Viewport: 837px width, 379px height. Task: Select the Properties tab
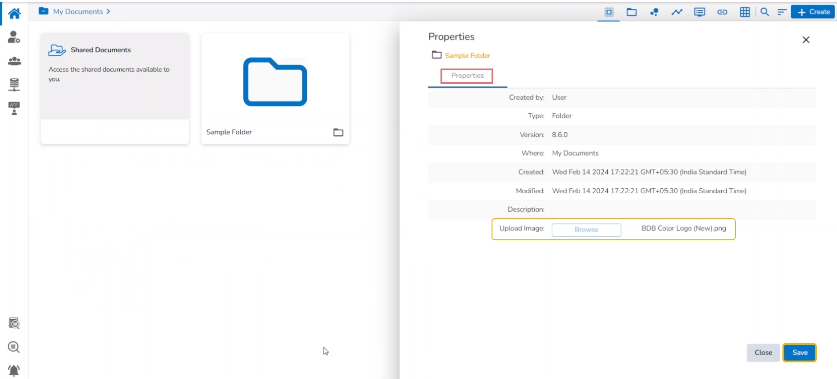(467, 76)
